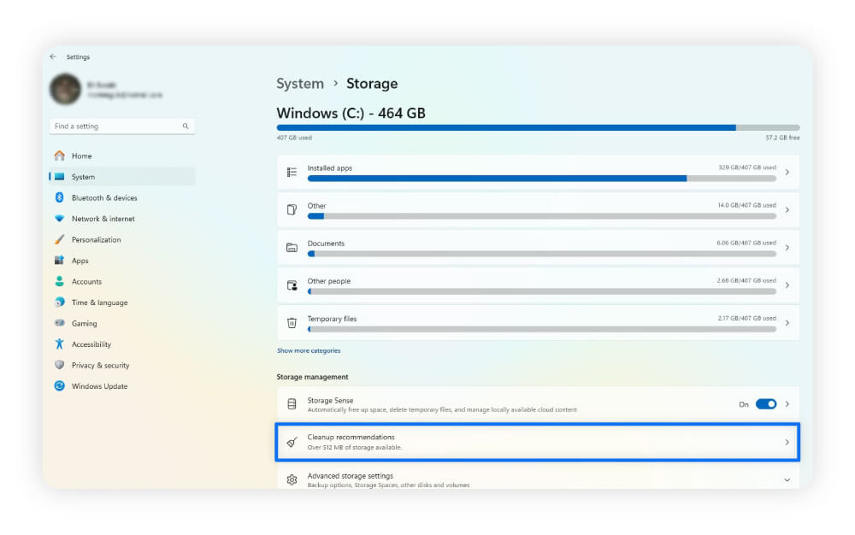Click Advanced storage settings title
855x535 pixels.
click(x=350, y=476)
